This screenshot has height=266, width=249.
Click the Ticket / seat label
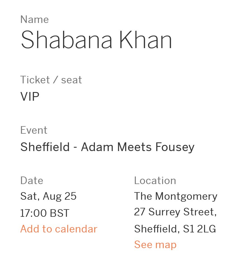[51, 80]
